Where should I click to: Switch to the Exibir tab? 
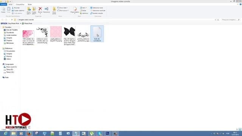tap(30, 5)
